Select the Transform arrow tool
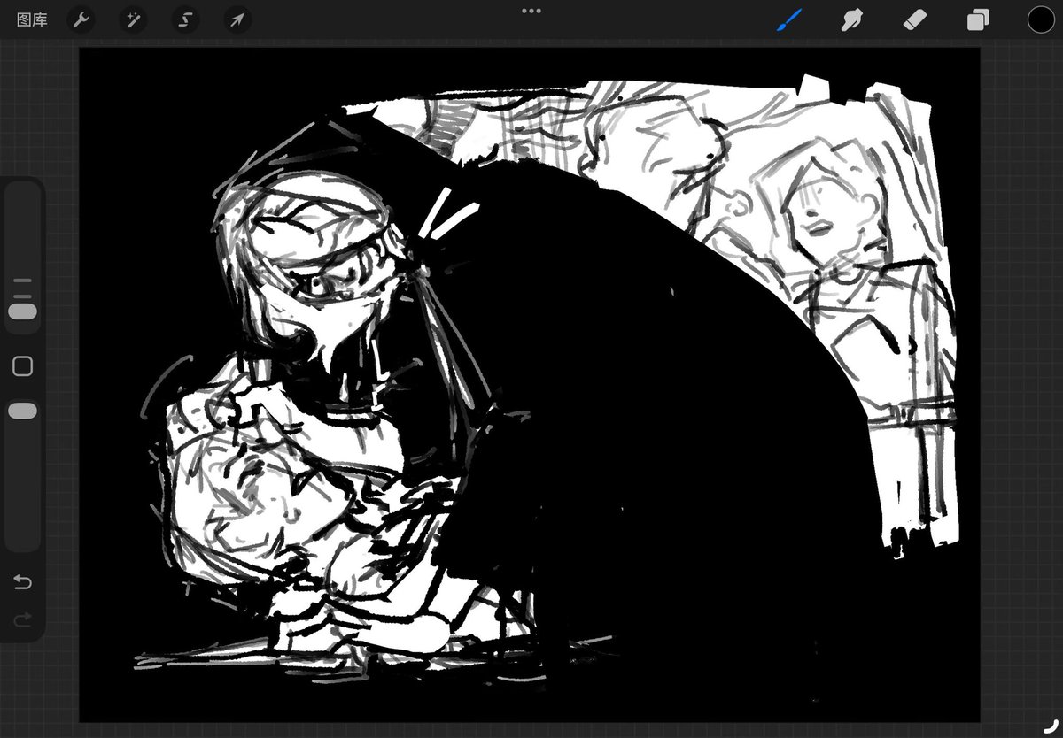The width and height of the screenshot is (1063, 738). click(237, 19)
